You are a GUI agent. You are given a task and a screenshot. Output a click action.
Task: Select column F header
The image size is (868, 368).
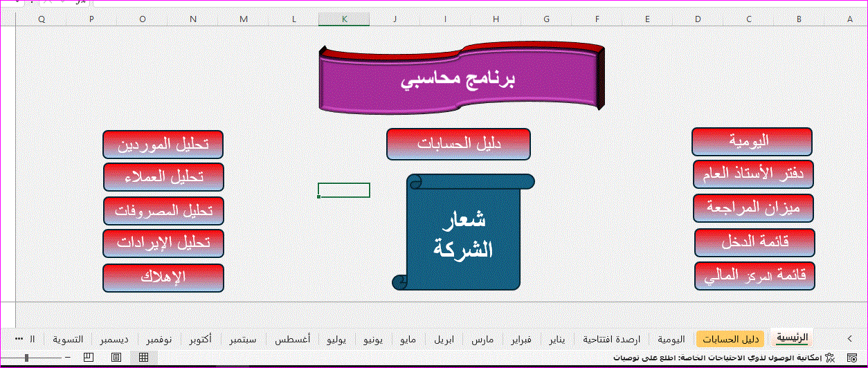597,20
